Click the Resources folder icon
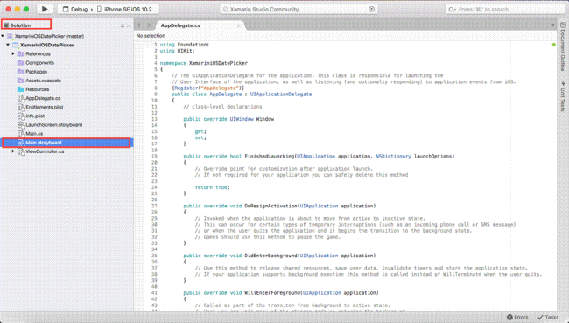 [x=20, y=89]
